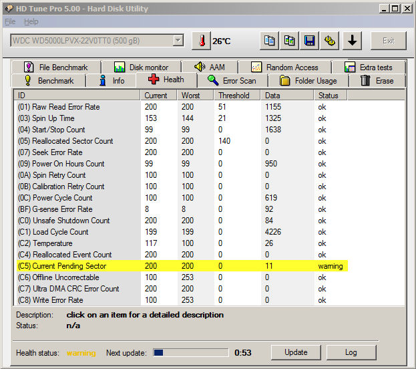Switch to Disk monitor tab

142,68
